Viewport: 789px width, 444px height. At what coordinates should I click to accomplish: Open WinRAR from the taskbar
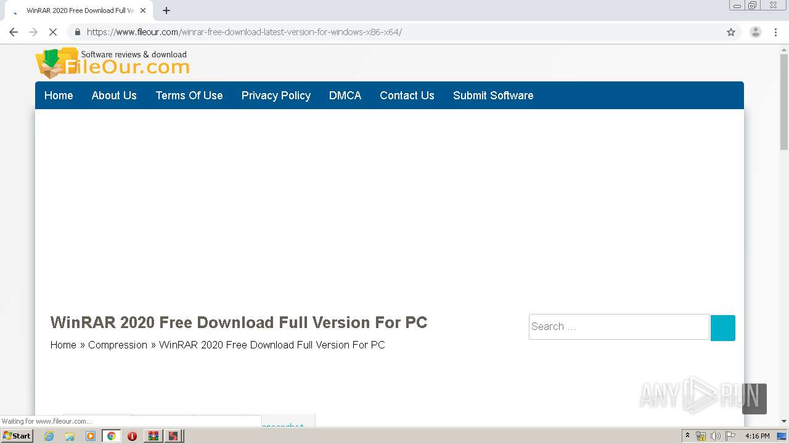tap(153, 436)
